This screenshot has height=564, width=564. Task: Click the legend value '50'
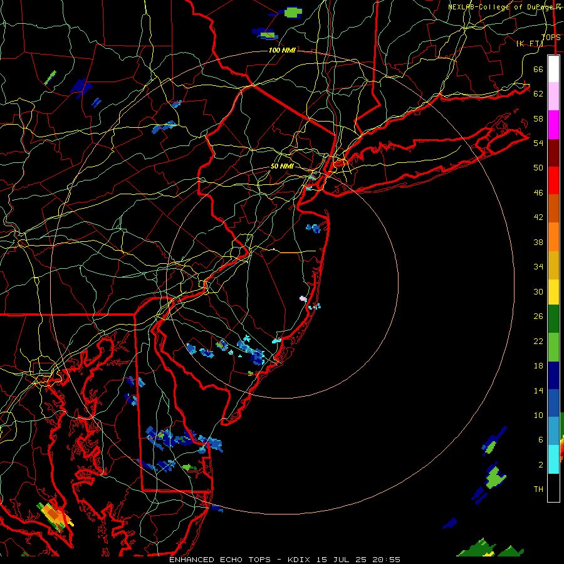coord(538,168)
